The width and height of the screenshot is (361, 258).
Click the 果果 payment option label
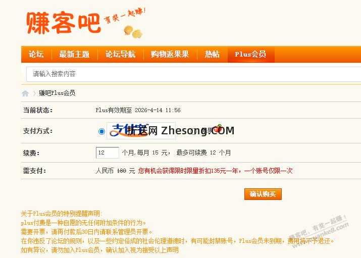point(207,131)
